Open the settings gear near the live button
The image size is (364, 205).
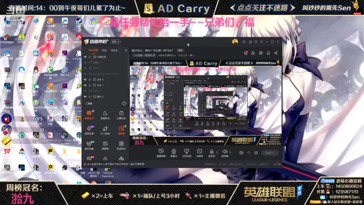(x=256, y=153)
